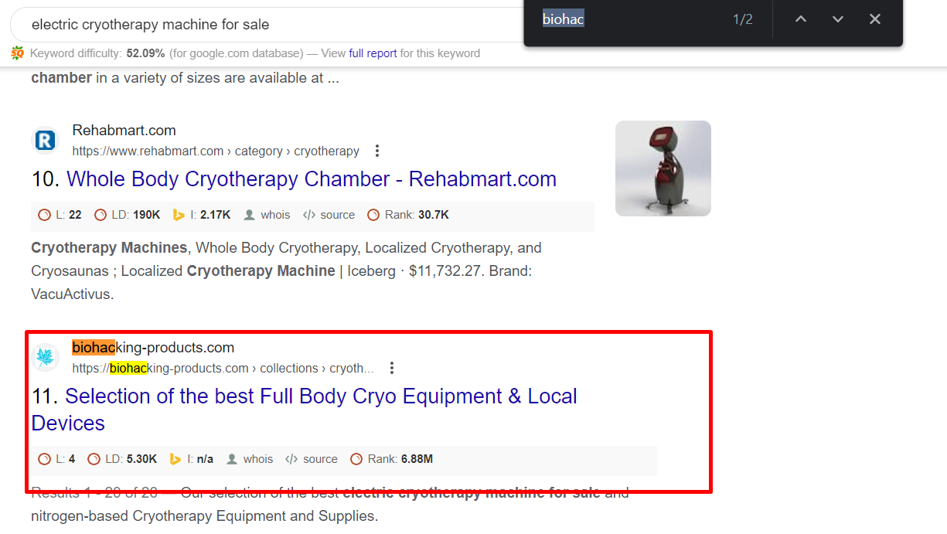Close the find-in-page bar
Image resolution: width=947 pixels, height=534 pixels.
[x=875, y=19]
